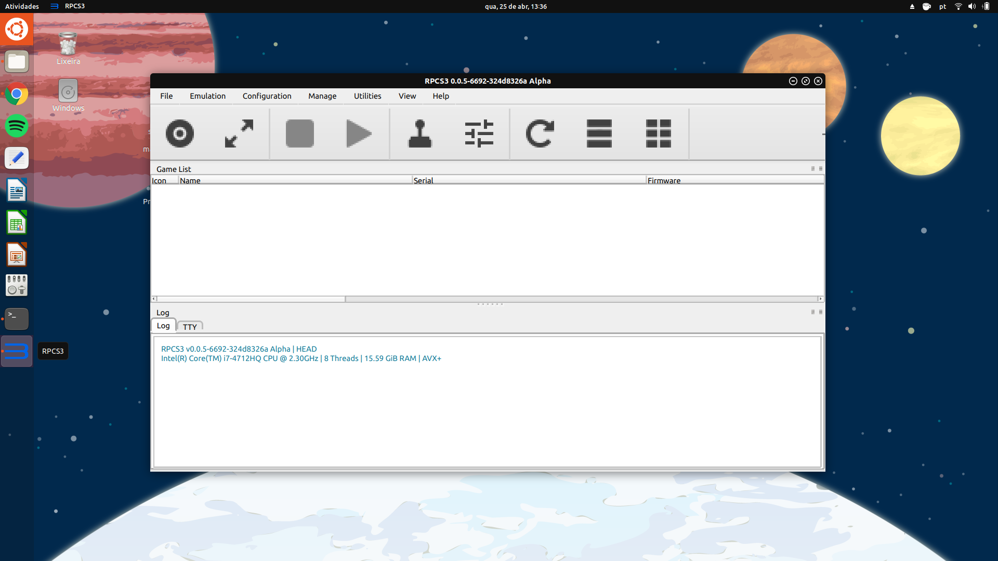
Task: Open Spotify from the Ubuntu dock
Action: [17, 126]
